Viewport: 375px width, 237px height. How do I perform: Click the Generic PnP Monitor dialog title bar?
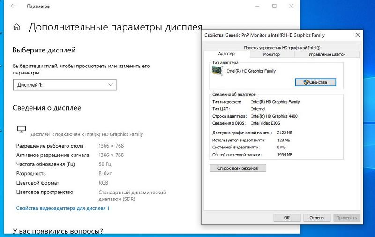click(x=272, y=35)
